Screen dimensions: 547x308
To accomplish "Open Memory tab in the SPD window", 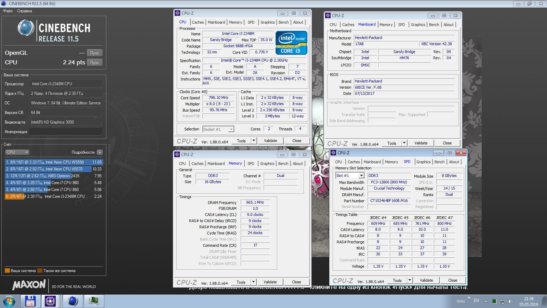I will point(391,162).
